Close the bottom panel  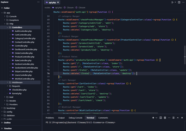[x=182, y=118]
